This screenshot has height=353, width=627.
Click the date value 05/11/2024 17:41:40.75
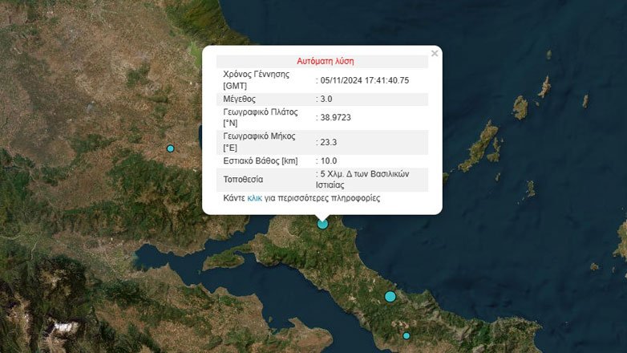(x=365, y=80)
